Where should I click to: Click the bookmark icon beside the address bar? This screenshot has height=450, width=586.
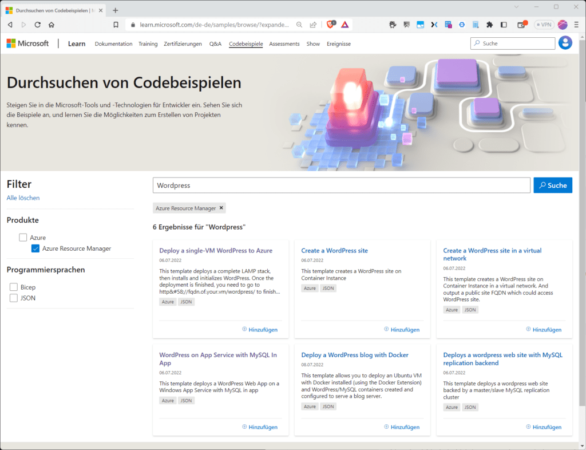point(116,25)
